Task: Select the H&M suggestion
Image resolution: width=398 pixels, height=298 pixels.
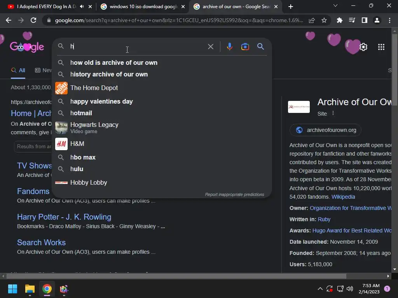Action: point(162,144)
